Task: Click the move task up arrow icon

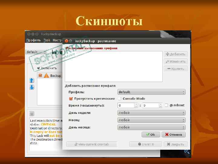Action: (x=32, y=80)
